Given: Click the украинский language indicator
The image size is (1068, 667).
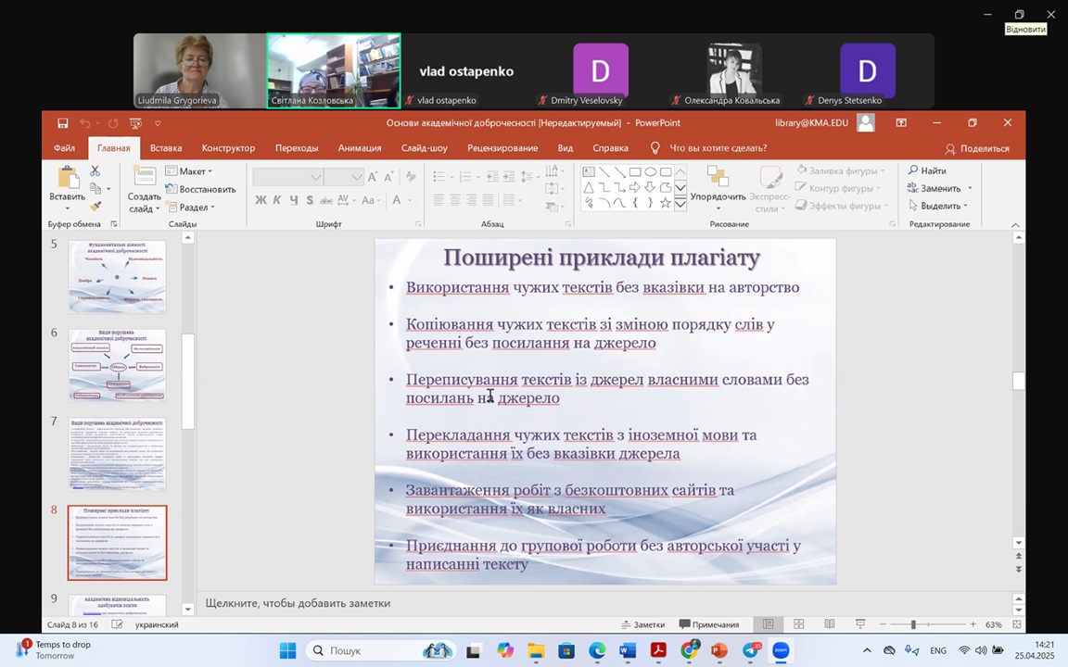Looking at the screenshot, I should click(157, 624).
